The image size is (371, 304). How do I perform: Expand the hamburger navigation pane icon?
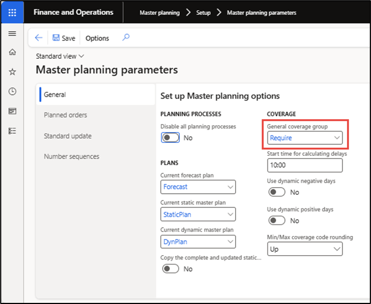pyautogui.click(x=12, y=33)
